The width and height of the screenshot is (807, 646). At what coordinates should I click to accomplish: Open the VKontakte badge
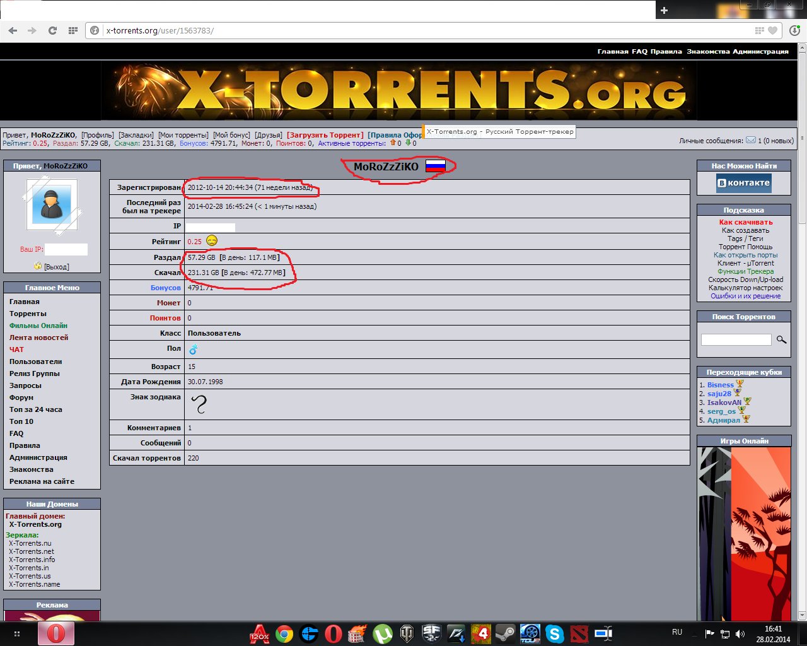pyautogui.click(x=744, y=183)
